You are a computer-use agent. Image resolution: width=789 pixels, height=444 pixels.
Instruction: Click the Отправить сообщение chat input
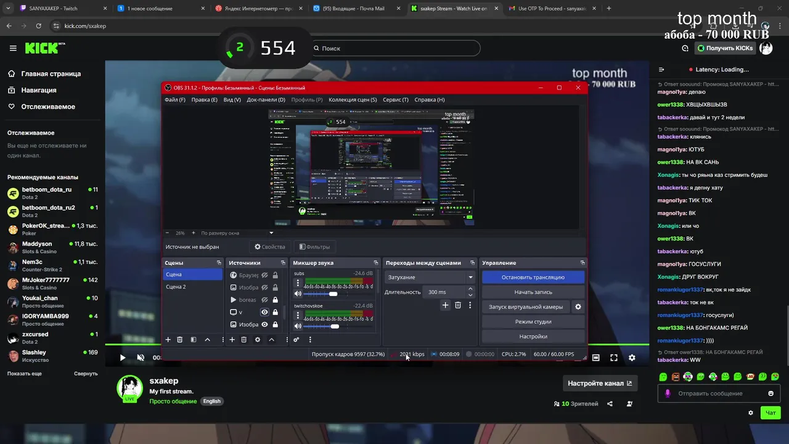[717, 393]
